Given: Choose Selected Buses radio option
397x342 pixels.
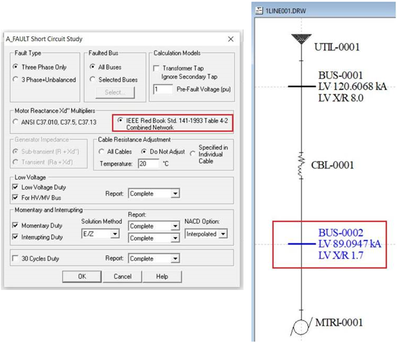Looking at the screenshot, I should (x=91, y=79).
